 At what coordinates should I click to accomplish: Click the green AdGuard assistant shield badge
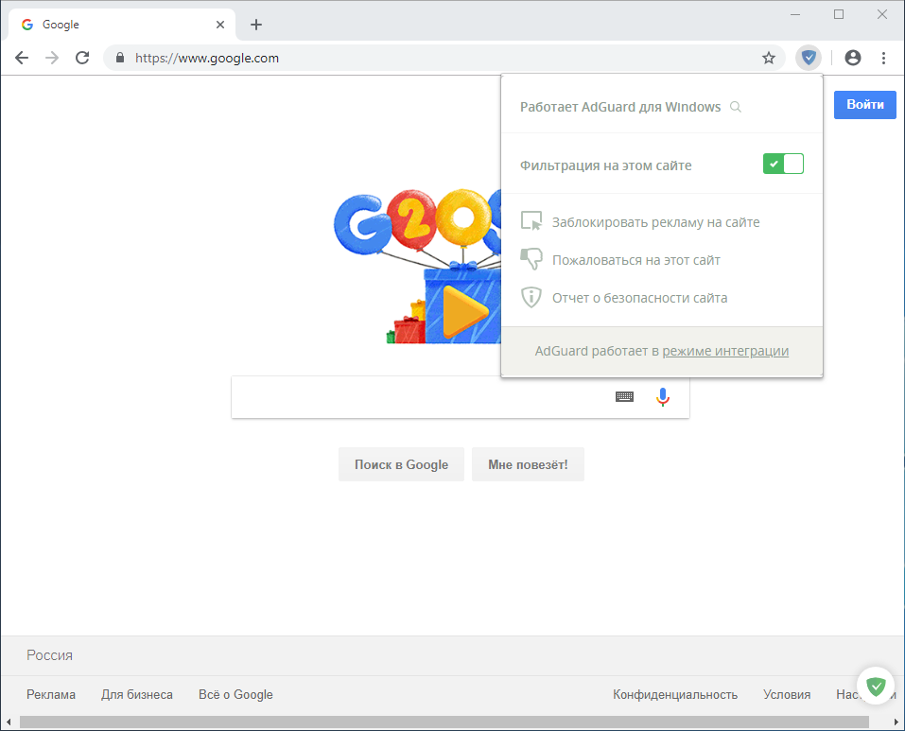click(x=876, y=686)
